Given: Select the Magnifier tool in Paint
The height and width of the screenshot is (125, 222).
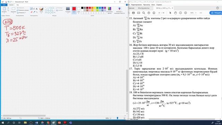Looking at the screenshot, I should pyautogui.click(x=36, y=12).
